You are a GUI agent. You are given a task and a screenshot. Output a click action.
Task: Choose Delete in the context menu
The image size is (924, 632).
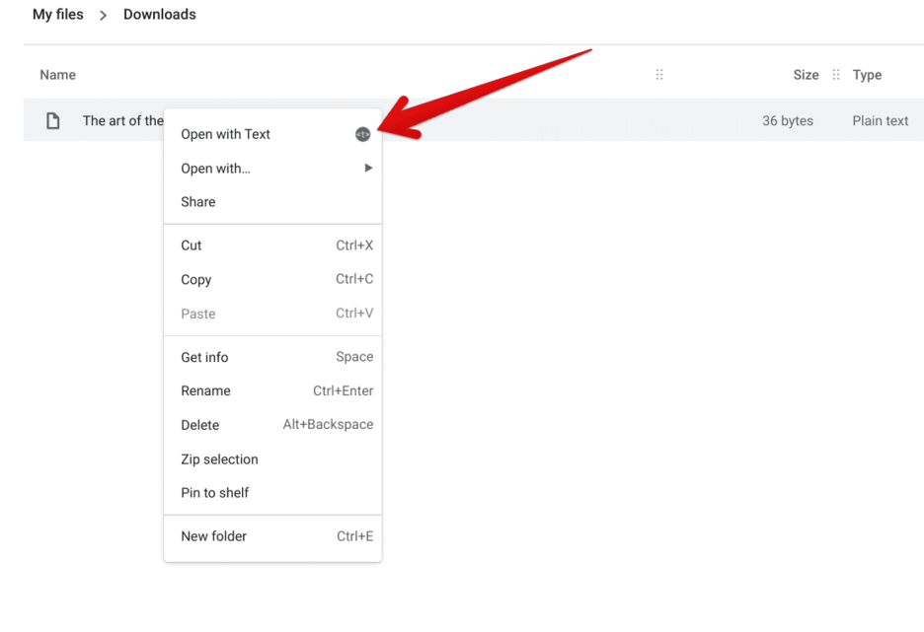click(x=272, y=425)
